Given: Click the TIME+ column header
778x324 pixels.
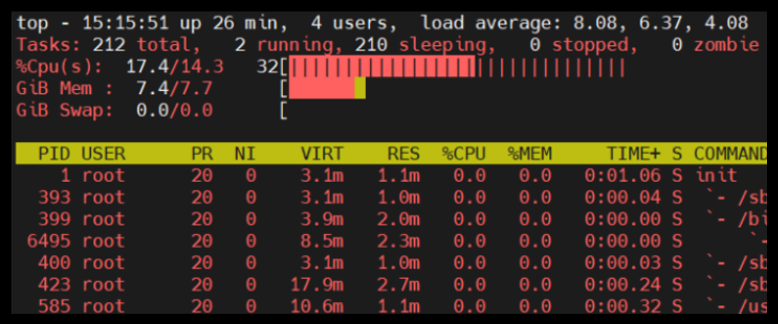Looking at the screenshot, I should pyautogui.click(x=633, y=154).
